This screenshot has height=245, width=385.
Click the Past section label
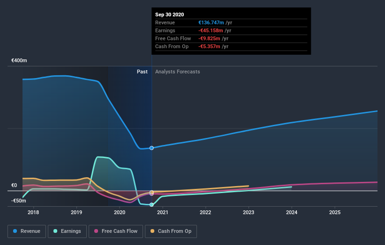[142, 72]
